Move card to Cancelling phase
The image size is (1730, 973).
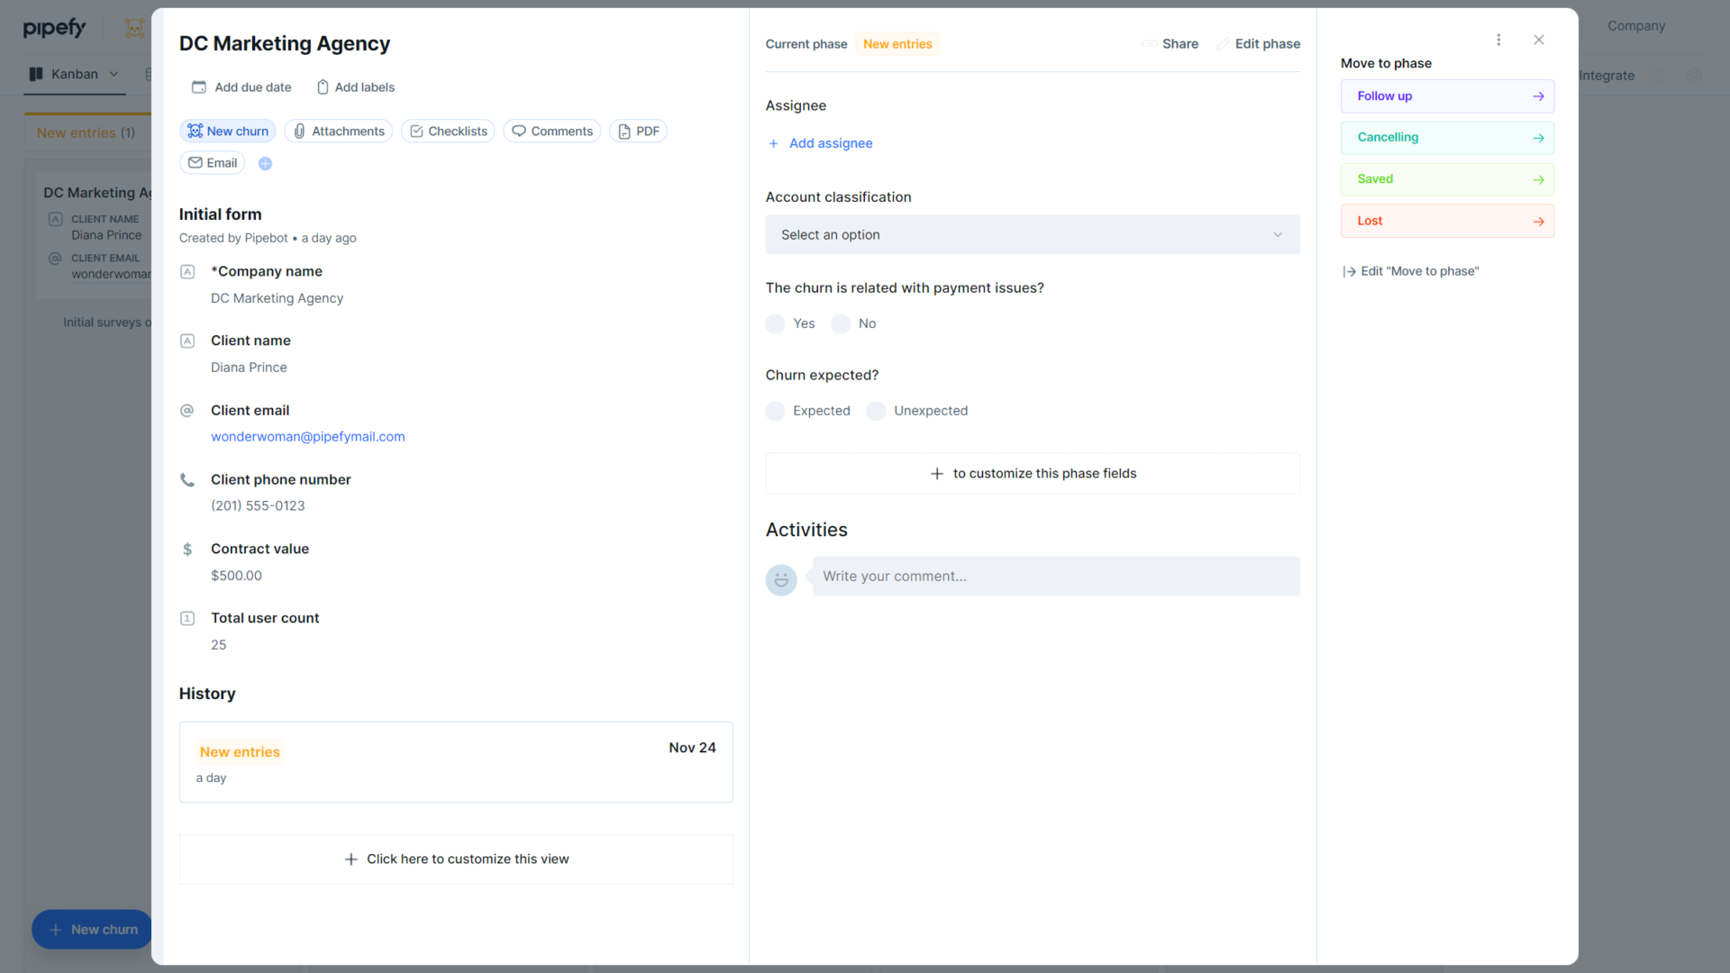tap(1446, 137)
